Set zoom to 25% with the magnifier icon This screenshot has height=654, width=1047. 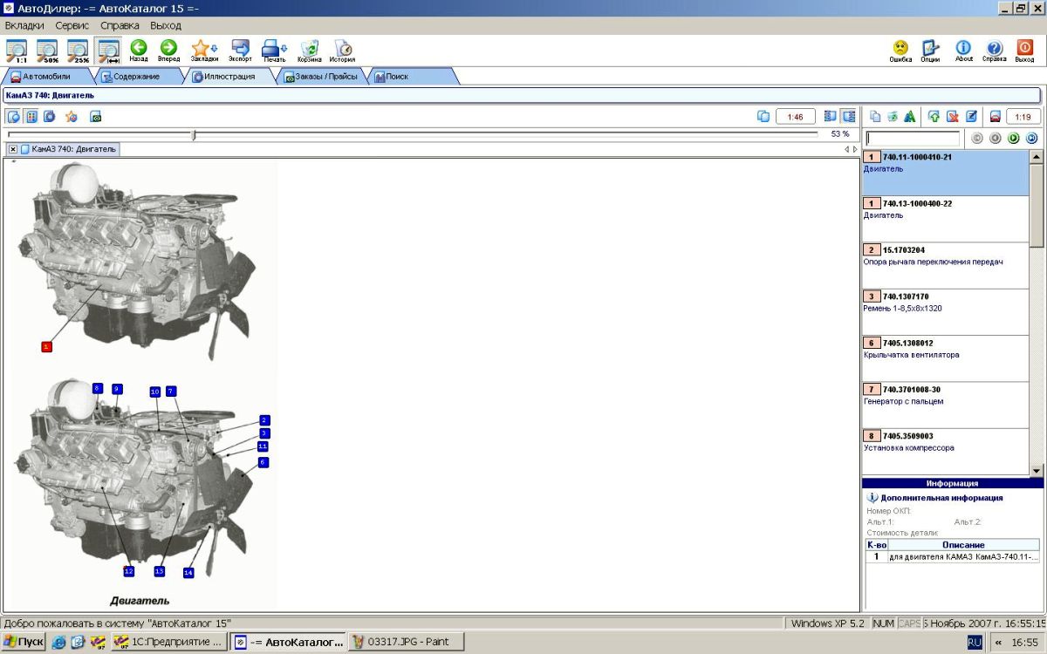click(x=79, y=51)
